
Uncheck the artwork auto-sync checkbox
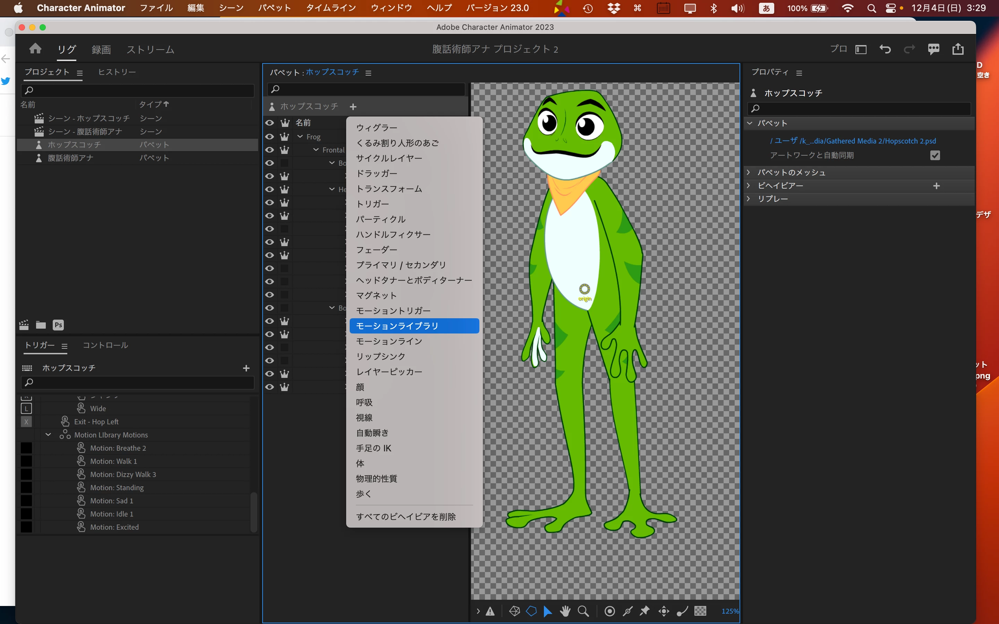pos(934,155)
